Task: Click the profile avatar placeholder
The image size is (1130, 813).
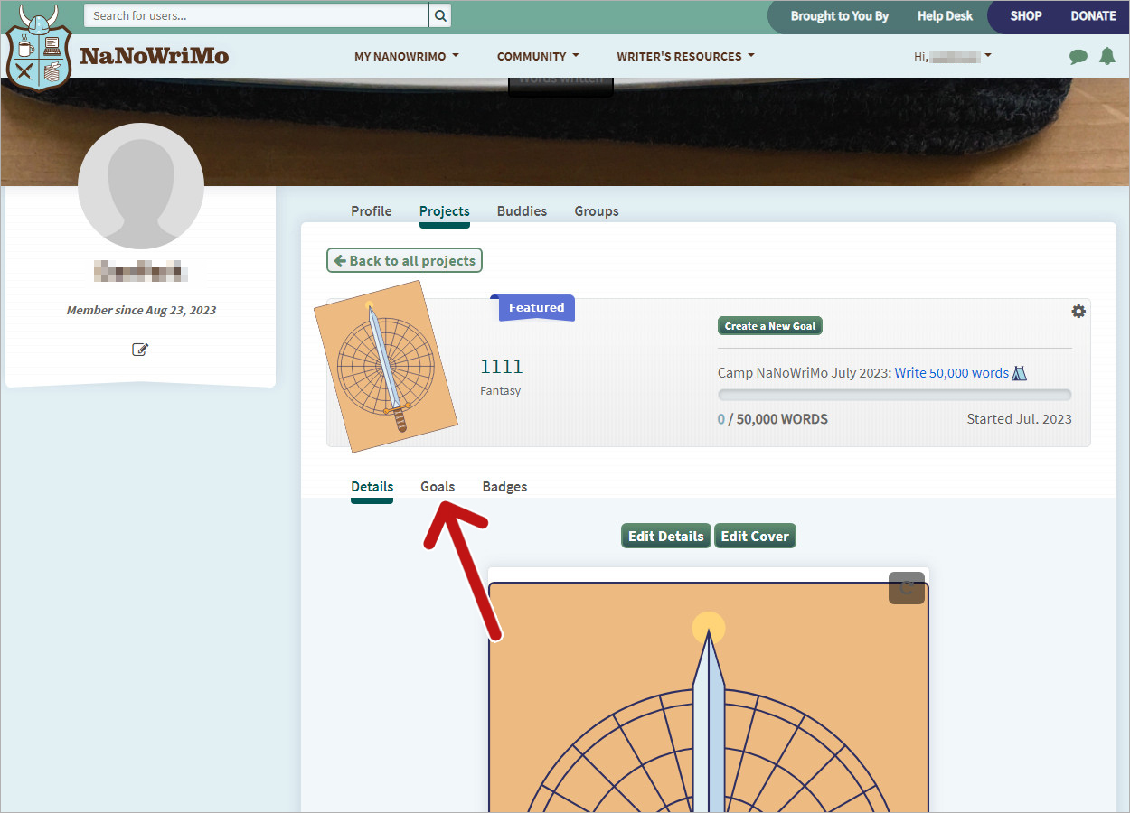Action: [141, 186]
